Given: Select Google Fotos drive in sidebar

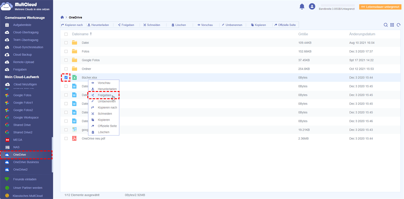Looking at the screenshot, I should 22,95.
